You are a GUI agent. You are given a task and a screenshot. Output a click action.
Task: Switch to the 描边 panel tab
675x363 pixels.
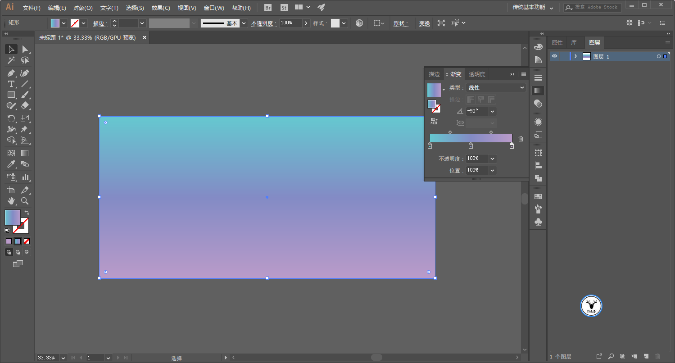(434, 74)
